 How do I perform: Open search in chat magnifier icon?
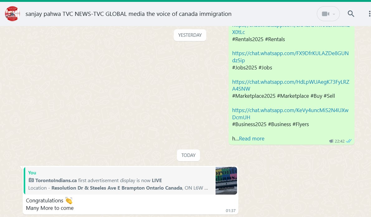pos(351,14)
